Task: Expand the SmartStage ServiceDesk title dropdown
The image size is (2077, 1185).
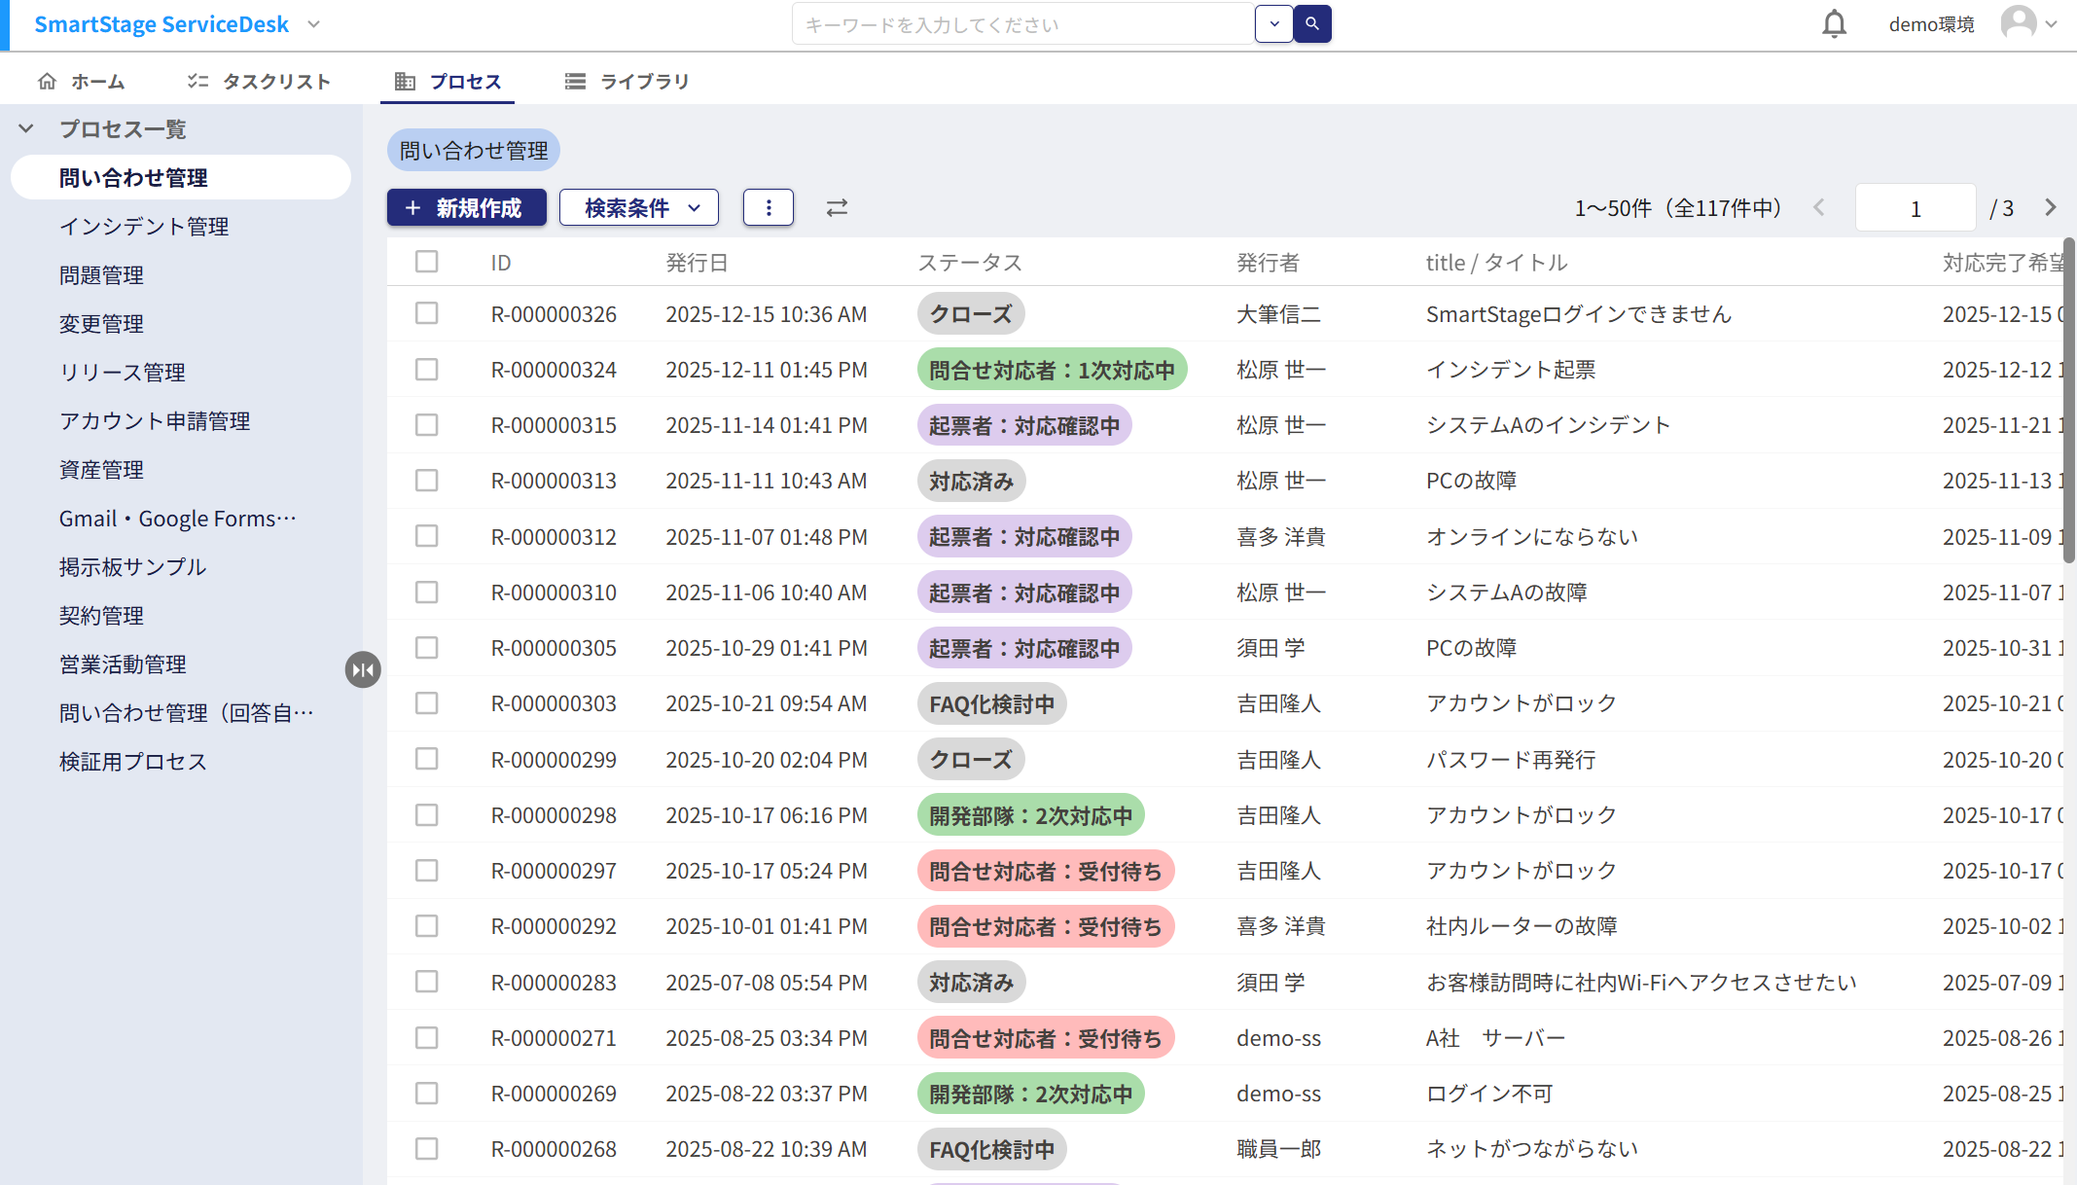Action: pyautogui.click(x=312, y=24)
